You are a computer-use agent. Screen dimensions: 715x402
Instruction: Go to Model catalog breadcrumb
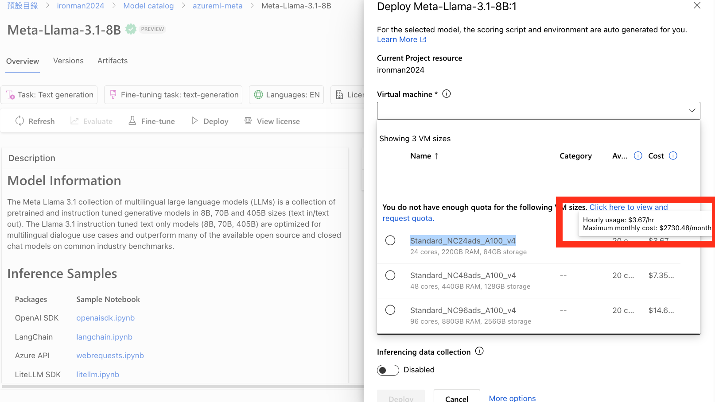pos(148,6)
